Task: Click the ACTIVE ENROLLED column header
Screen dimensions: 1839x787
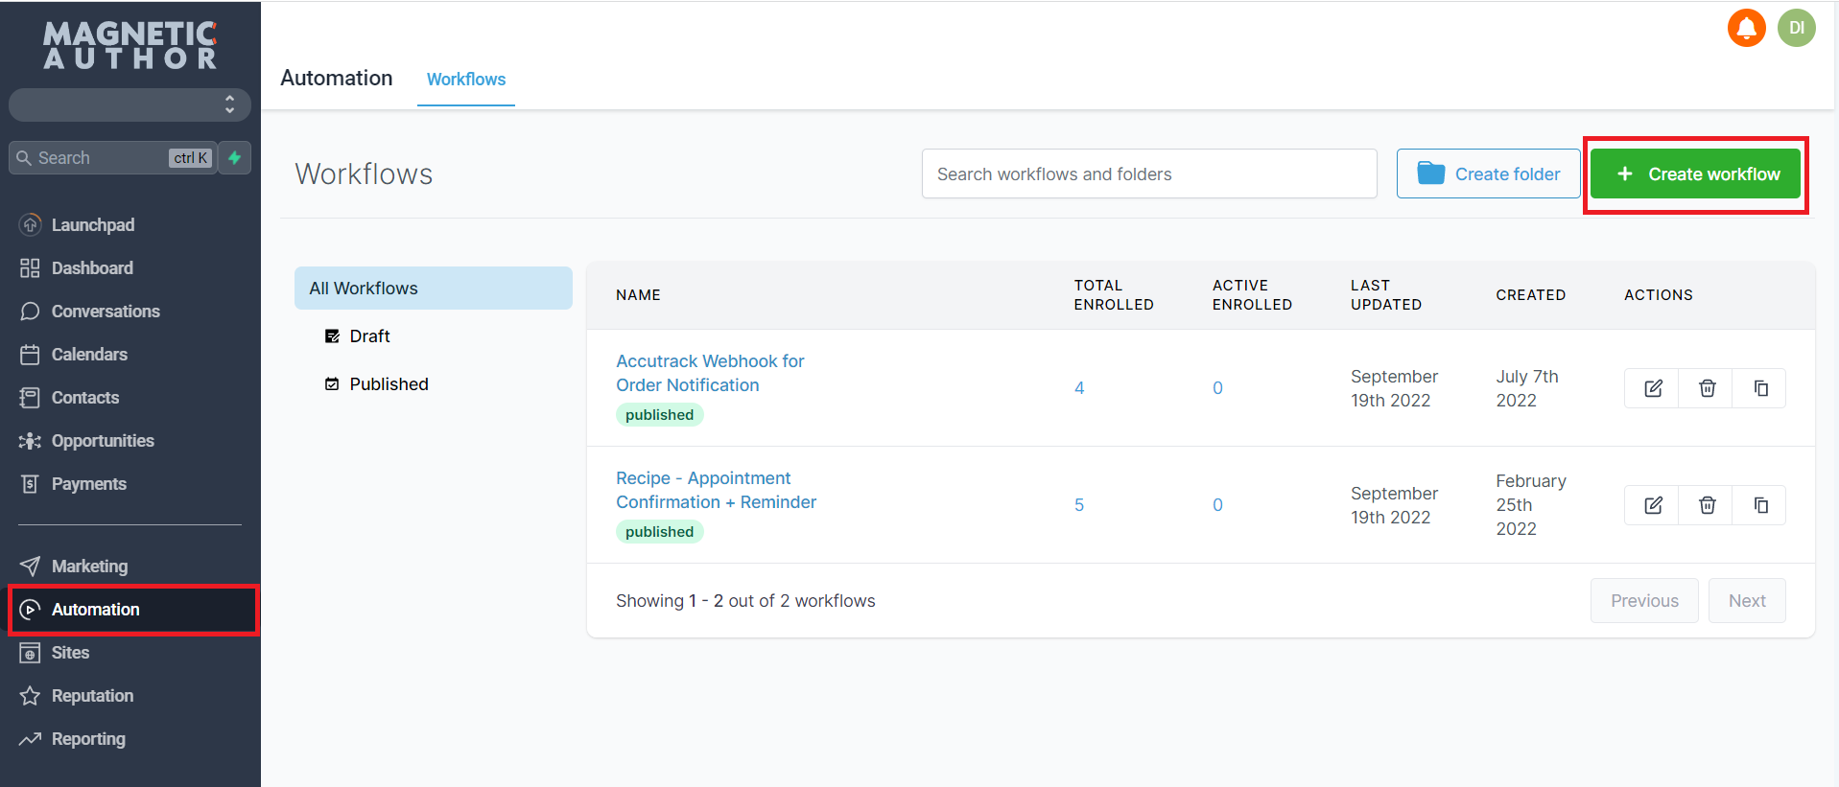Action: click(1252, 295)
